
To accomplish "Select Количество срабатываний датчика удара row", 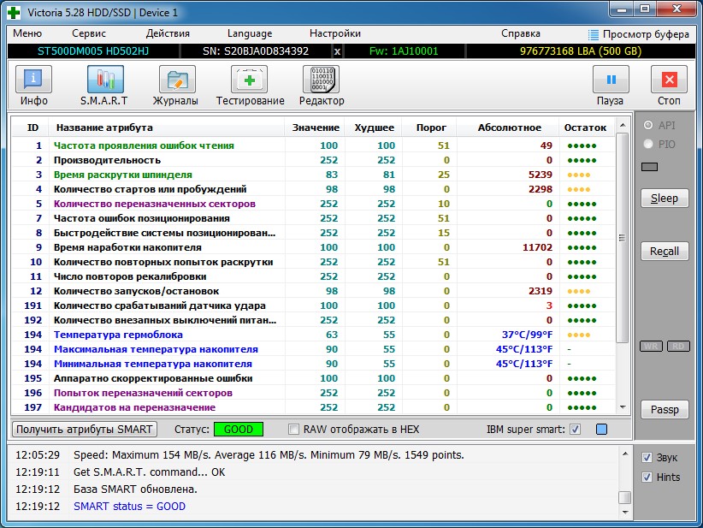I will tap(314, 306).
